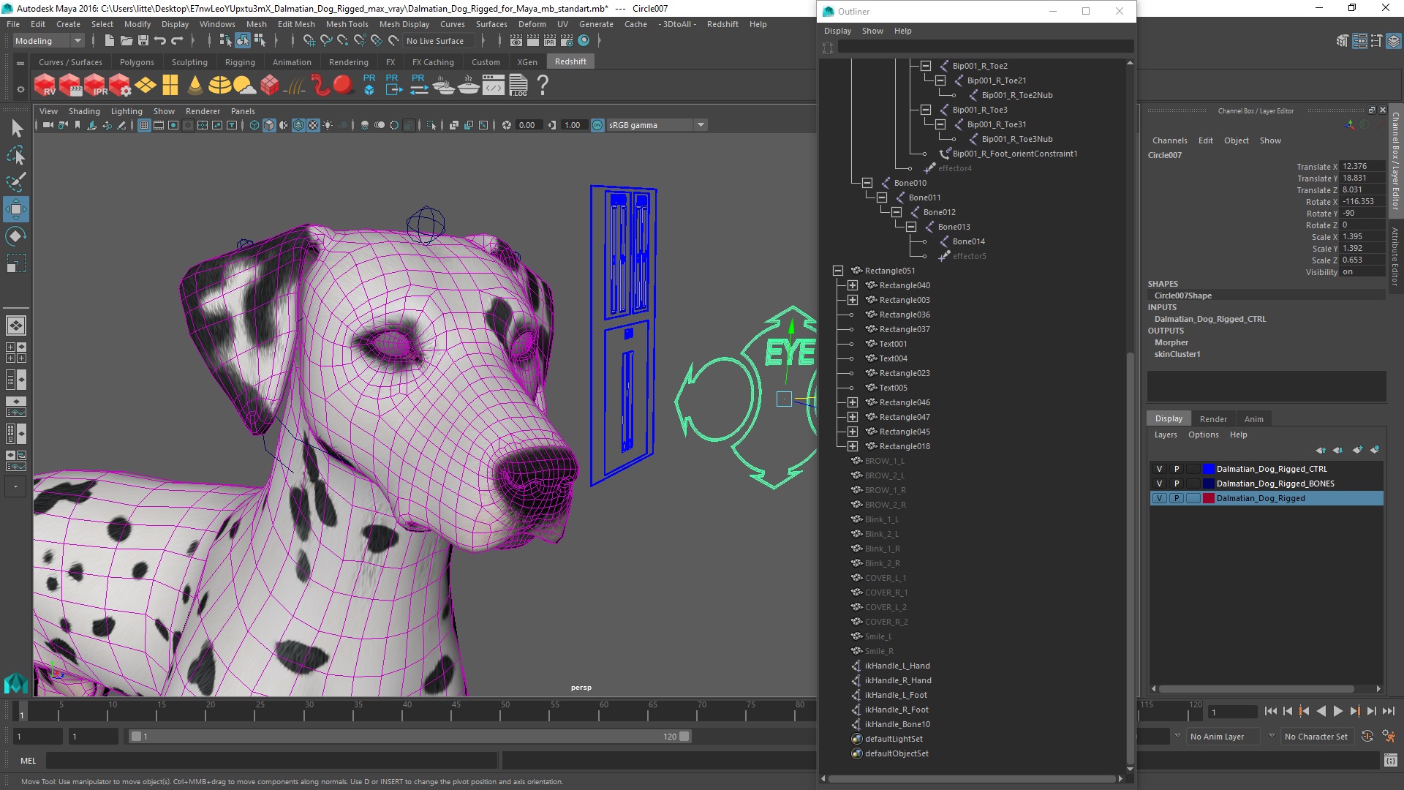Open the Render Settings clapperboard icon
This screenshot has height=790, width=1404.
[566, 40]
